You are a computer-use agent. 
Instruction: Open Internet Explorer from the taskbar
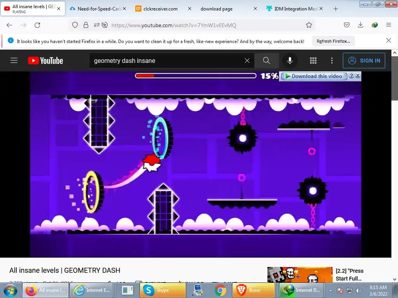point(91,290)
